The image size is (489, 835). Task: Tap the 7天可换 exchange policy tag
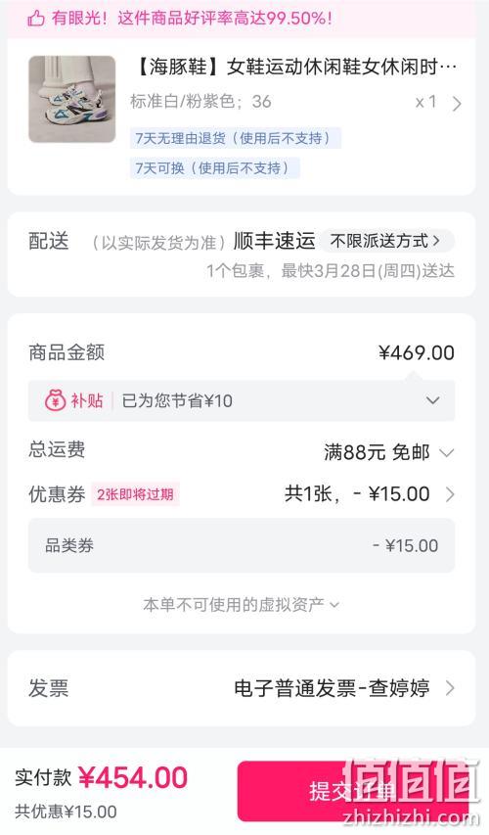click(x=214, y=168)
